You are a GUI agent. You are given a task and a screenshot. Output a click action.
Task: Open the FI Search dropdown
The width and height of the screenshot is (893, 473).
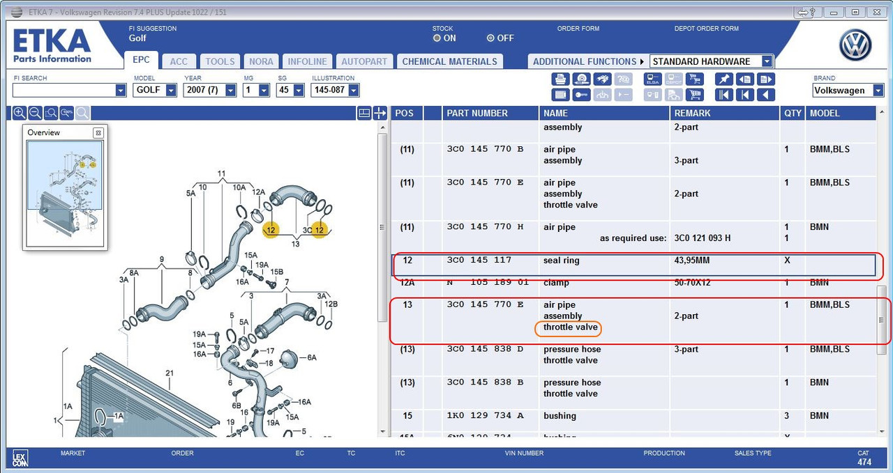pyautogui.click(x=121, y=90)
